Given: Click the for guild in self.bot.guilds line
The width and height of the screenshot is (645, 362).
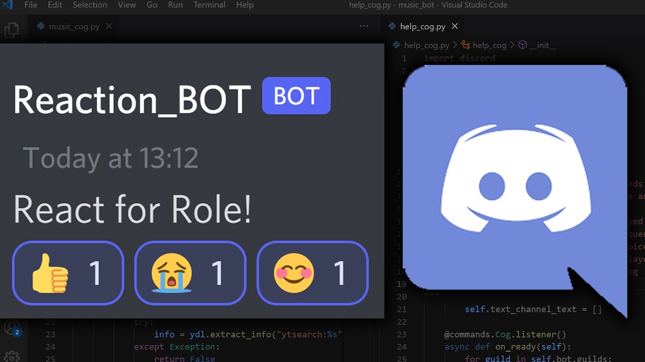Looking at the screenshot, I should coord(538,358).
